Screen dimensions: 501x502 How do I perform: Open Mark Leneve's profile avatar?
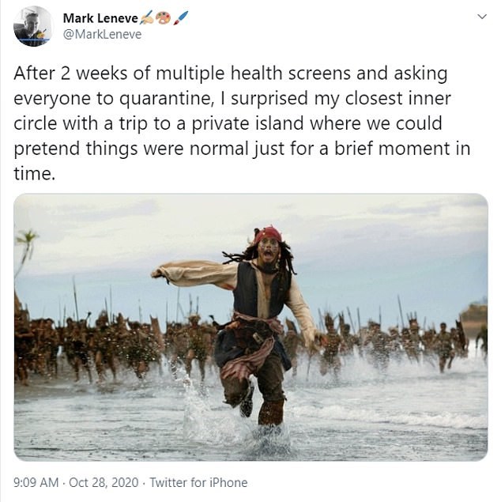coord(32,26)
